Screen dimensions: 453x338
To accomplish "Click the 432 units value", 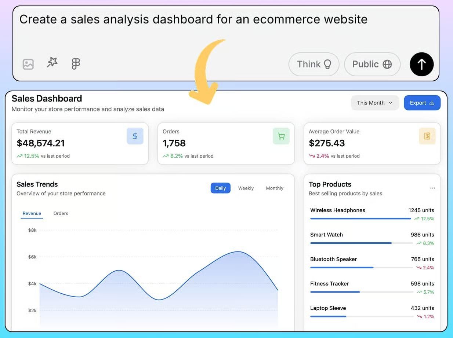I will 423,308.
